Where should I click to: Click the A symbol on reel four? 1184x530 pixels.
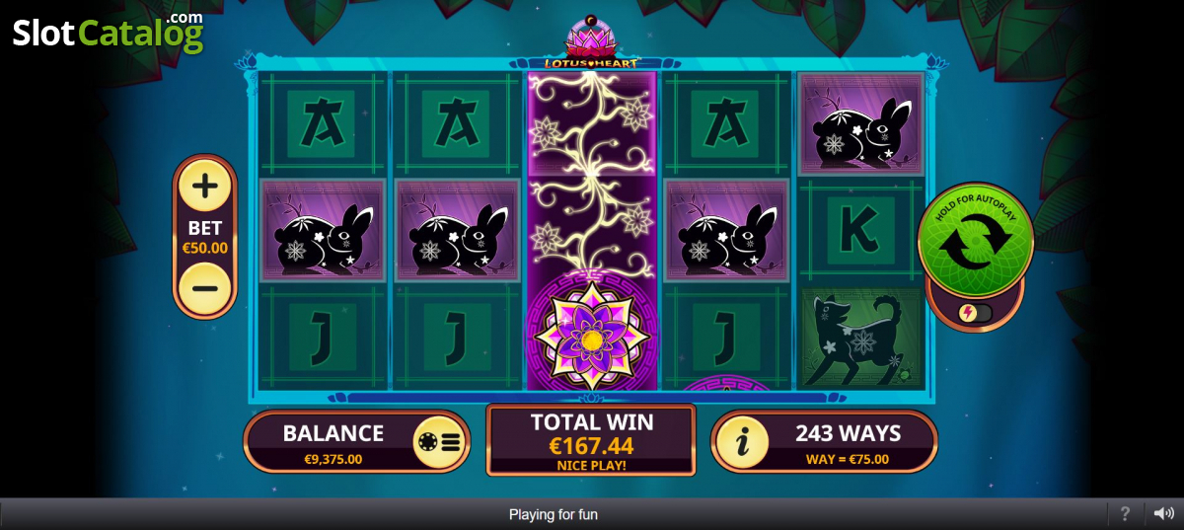click(x=727, y=123)
